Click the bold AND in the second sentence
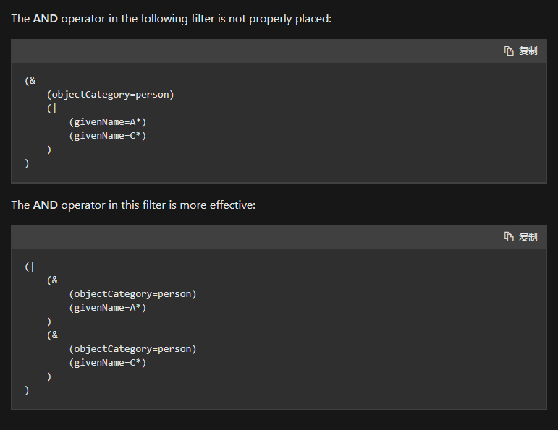 46,205
